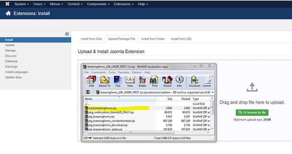Click WinRAR Delete toolbar icon
Viewport: 292px width, 154px height.
pos(142,81)
